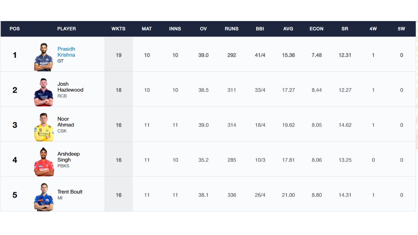Sort by the ECON column header
The image size is (418, 235).
coord(316,29)
